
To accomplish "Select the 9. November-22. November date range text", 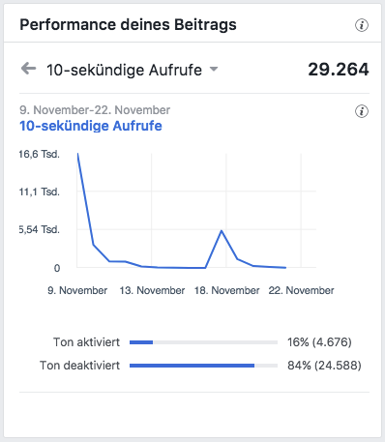I will (95, 110).
